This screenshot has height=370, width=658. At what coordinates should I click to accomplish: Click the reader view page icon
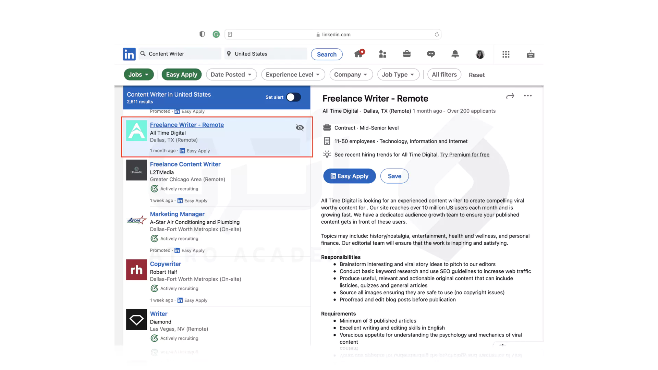click(x=230, y=34)
